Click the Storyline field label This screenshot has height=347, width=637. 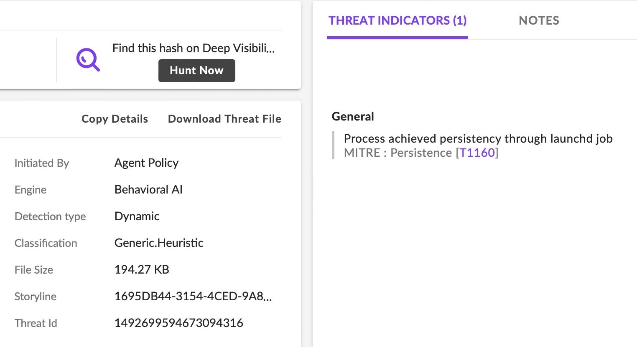coord(36,297)
